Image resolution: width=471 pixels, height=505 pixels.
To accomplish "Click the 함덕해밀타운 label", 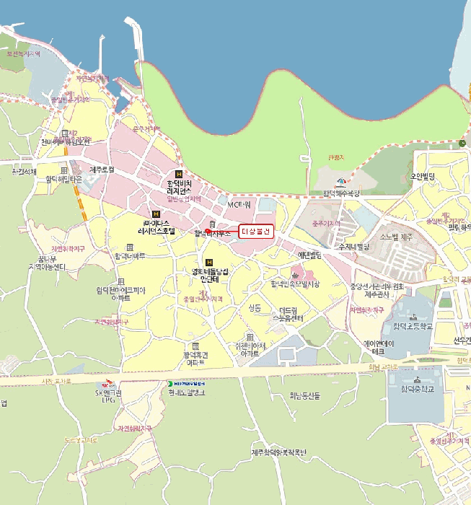I will click(63, 179).
